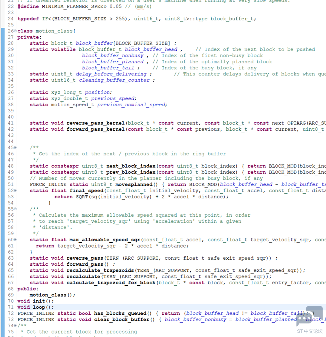The width and height of the screenshot is (326, 337).
Task: Click calculate_trapezoid_for_block function name
Action: pos(111,283)
